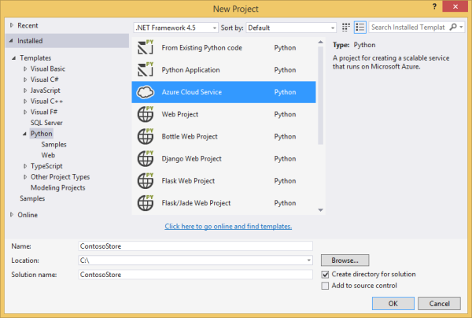Select Samples under the Python node
The width and height of the screenshot is (472, 318).
(x=53, y=145)
